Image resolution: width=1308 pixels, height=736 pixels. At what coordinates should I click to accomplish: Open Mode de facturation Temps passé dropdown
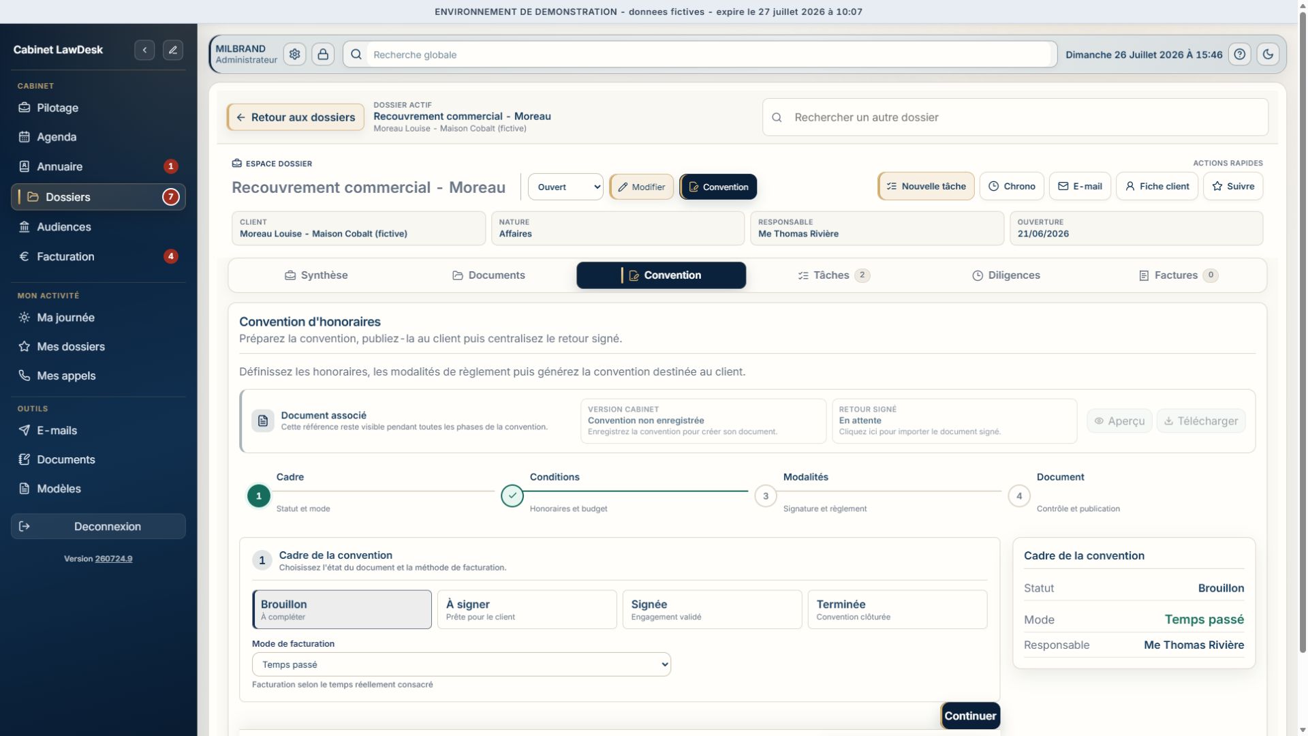click(461, 664)
